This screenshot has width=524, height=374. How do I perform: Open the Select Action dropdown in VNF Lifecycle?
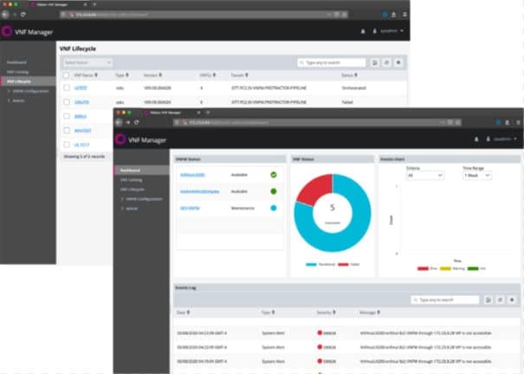coord(87,62)
